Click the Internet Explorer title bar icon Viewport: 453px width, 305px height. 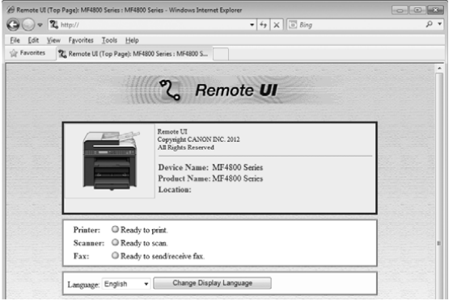11,10
